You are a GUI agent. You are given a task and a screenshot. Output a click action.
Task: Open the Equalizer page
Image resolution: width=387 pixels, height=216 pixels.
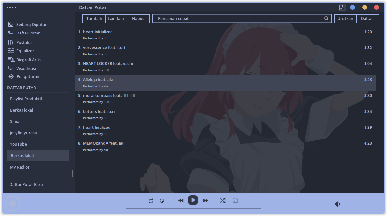pyautogui.click(x=25, y=51)
